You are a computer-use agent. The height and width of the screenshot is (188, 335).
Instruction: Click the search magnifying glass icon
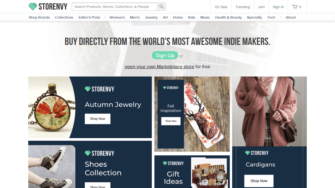point(161,7)
